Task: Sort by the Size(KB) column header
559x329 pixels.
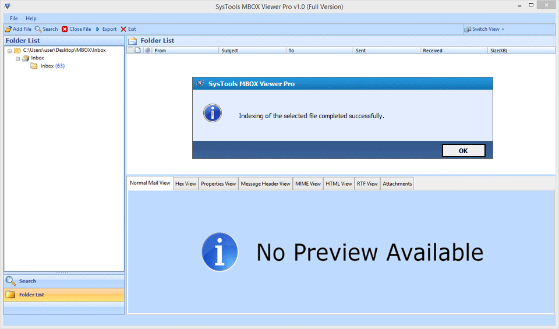Action: tap(521, 51)
